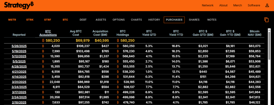Select holdings value 478,740
Viewport: 274px width, 105px height.
coord(129,102)
